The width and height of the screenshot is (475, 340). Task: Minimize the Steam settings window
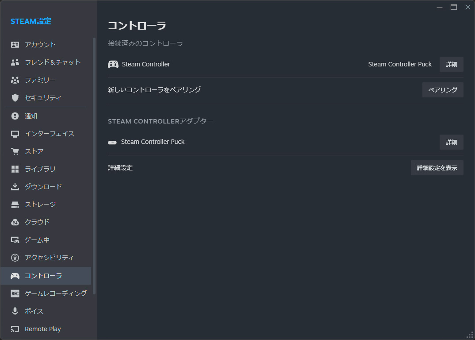440,7
